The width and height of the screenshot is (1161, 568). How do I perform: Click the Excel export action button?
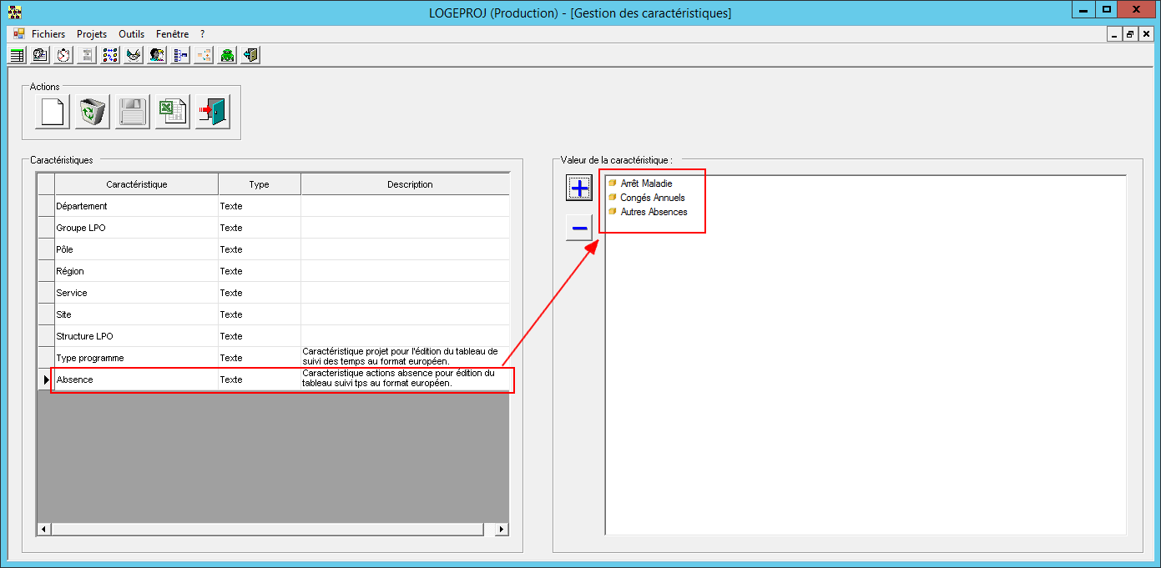[173, 112]
